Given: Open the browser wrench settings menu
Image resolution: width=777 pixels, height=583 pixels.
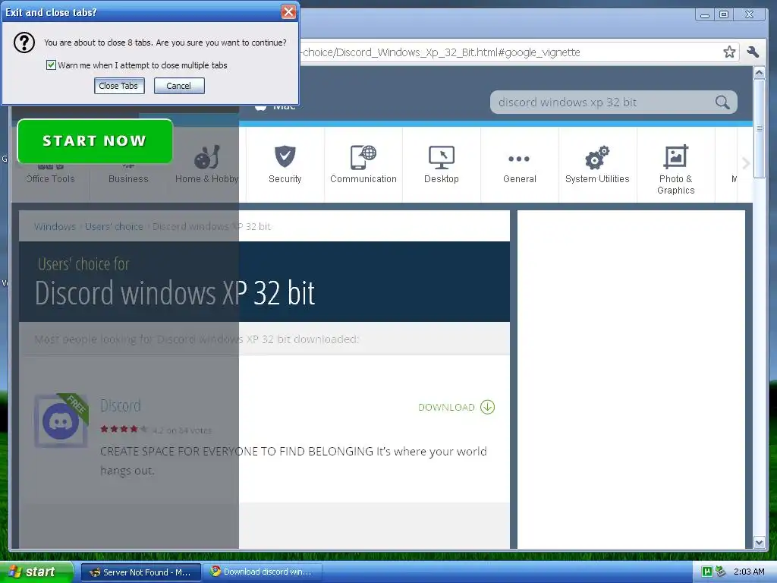Looking at the screenshot, I should coord(753,52).
